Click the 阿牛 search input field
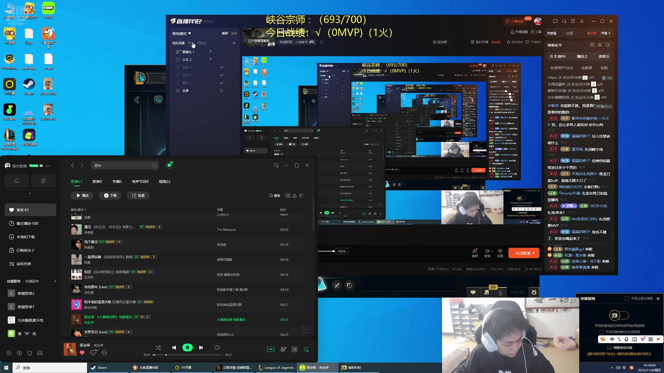This screenshot has width=664, height=373. tap(124, 165)
